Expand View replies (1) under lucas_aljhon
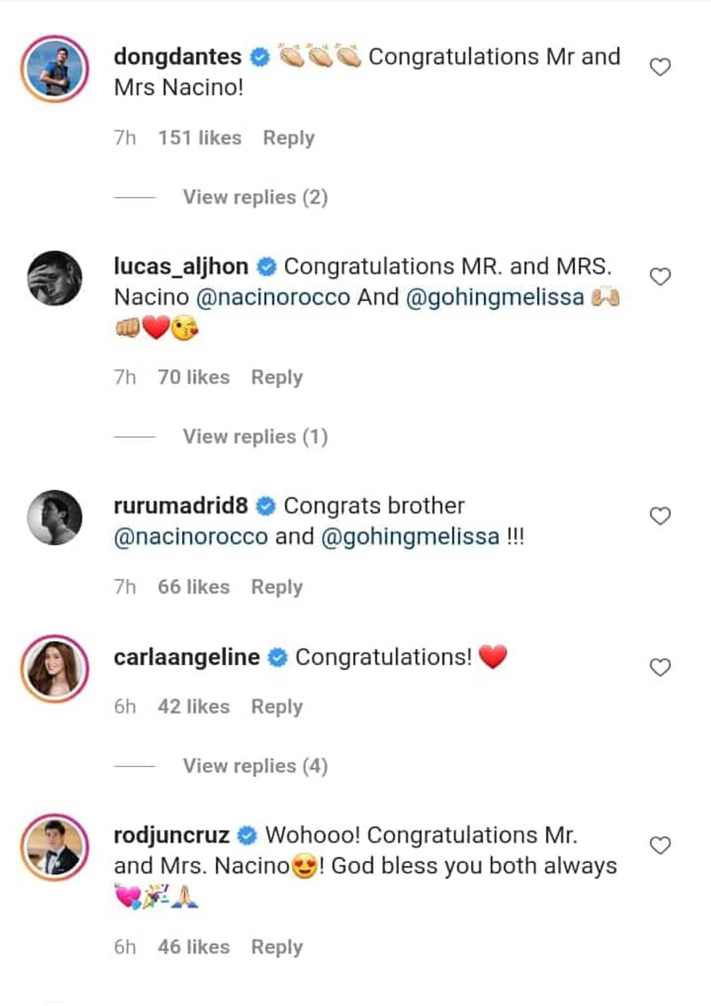 coord(255,437)
